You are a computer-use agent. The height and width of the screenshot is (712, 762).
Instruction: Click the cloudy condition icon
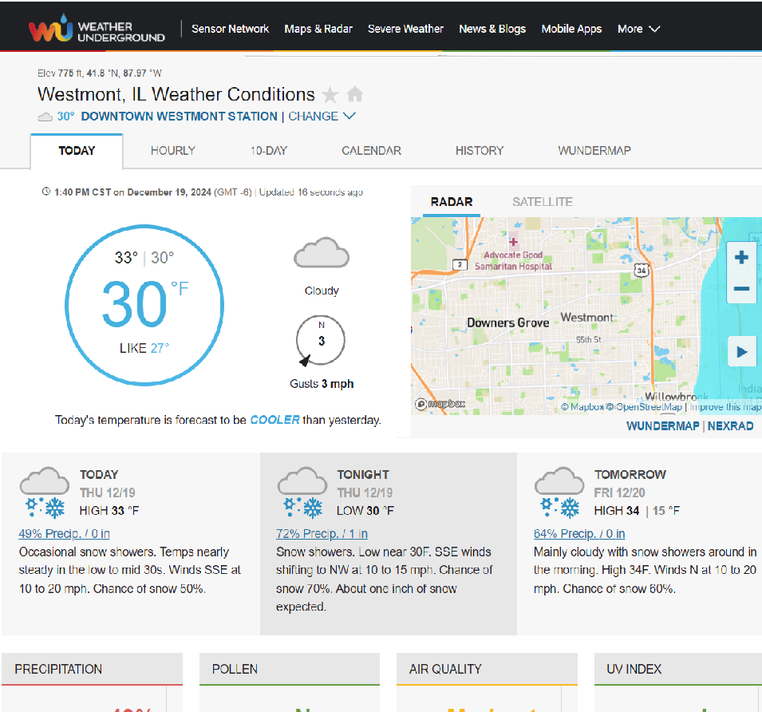[322, 254]
